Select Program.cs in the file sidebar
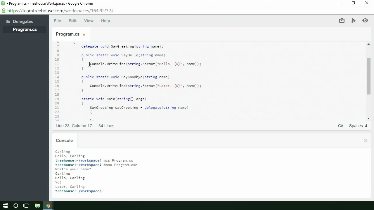Screen dimensions: 374x210 pyautogui.click(x=25, y=29)
